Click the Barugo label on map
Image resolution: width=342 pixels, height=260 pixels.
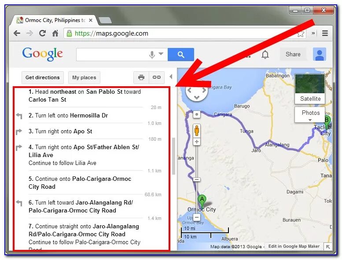242,106
